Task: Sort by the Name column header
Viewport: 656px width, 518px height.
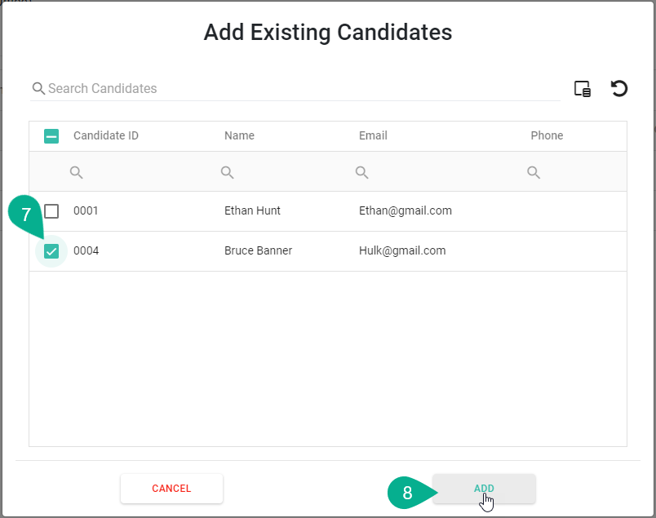Action: 239,135
